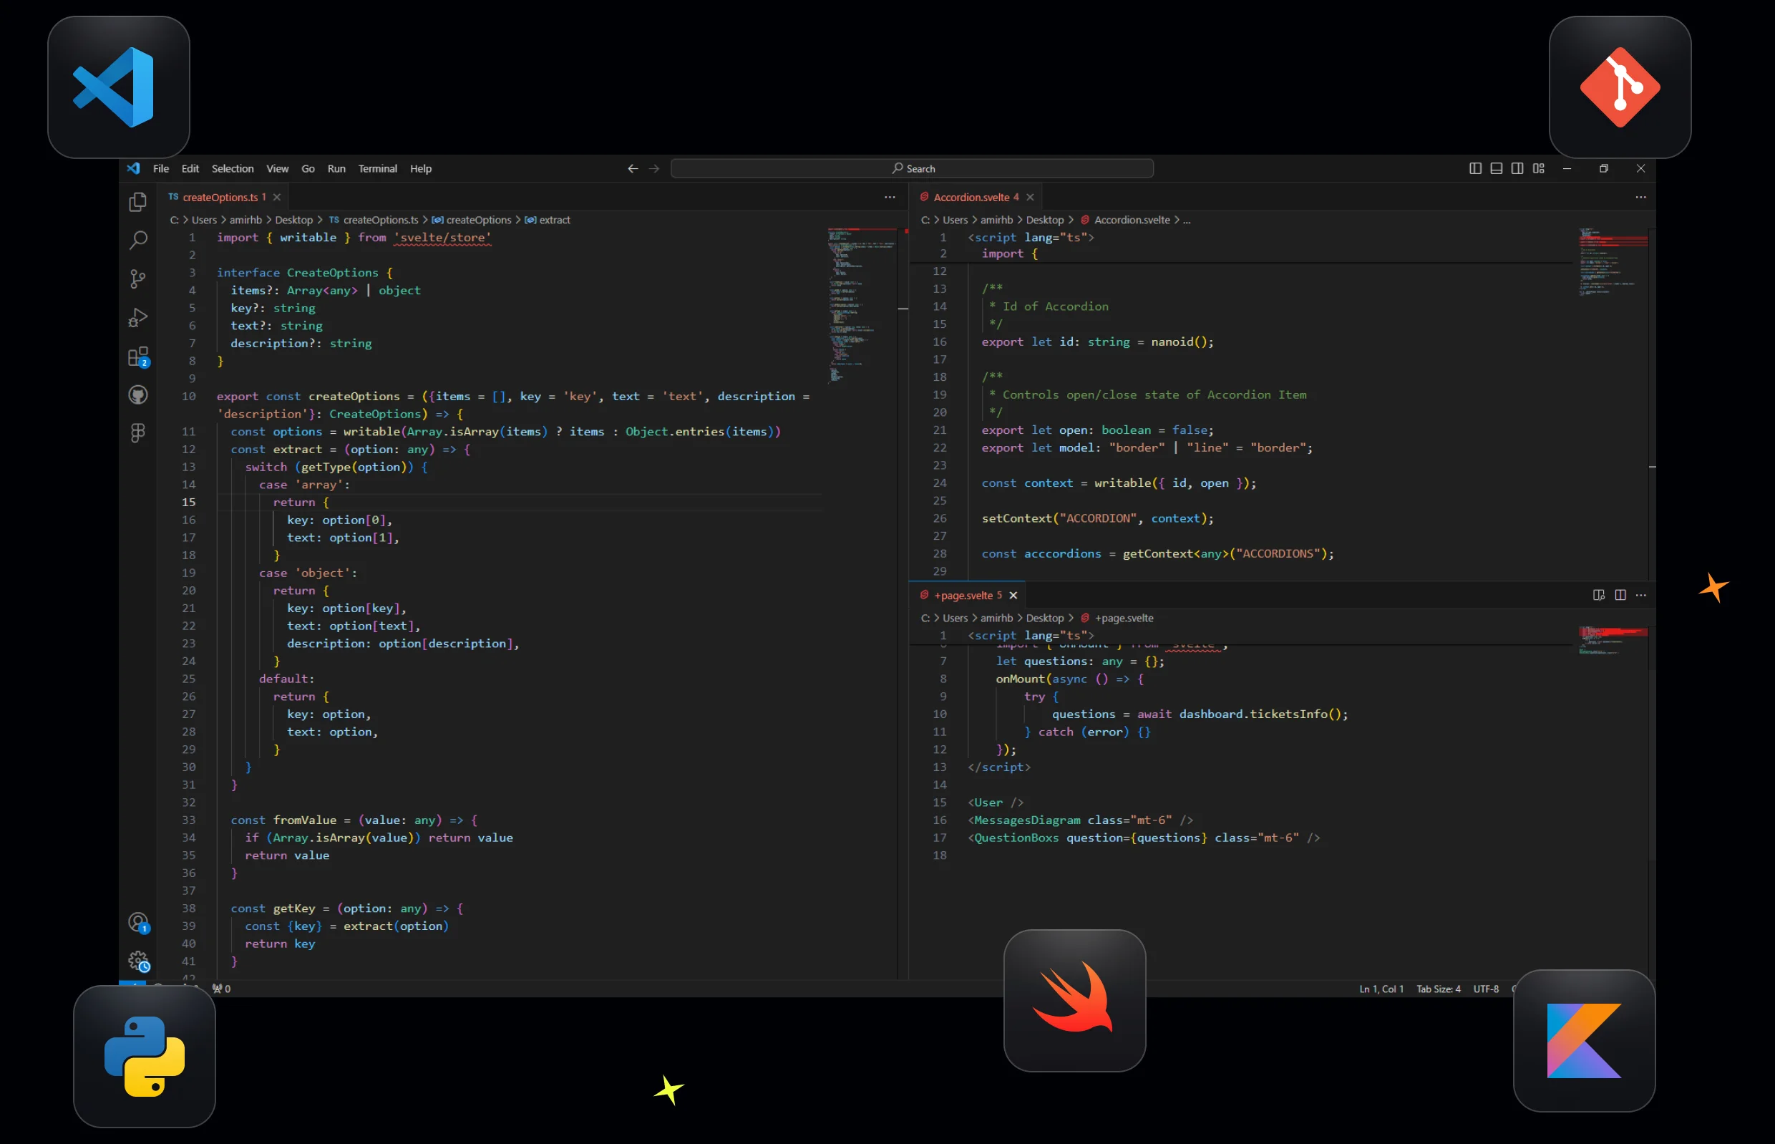The width and height of the screenshot is (1775, 1144).
Task: Click Tab Size: 4 in status bar
Action: pyautogui.click(x=1438, y=989)
